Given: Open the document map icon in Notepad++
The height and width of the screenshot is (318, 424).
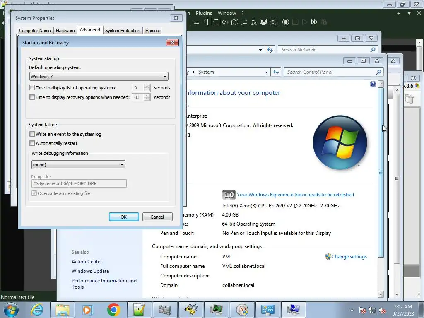Looking at the screenshot, I should click(235, 22).
